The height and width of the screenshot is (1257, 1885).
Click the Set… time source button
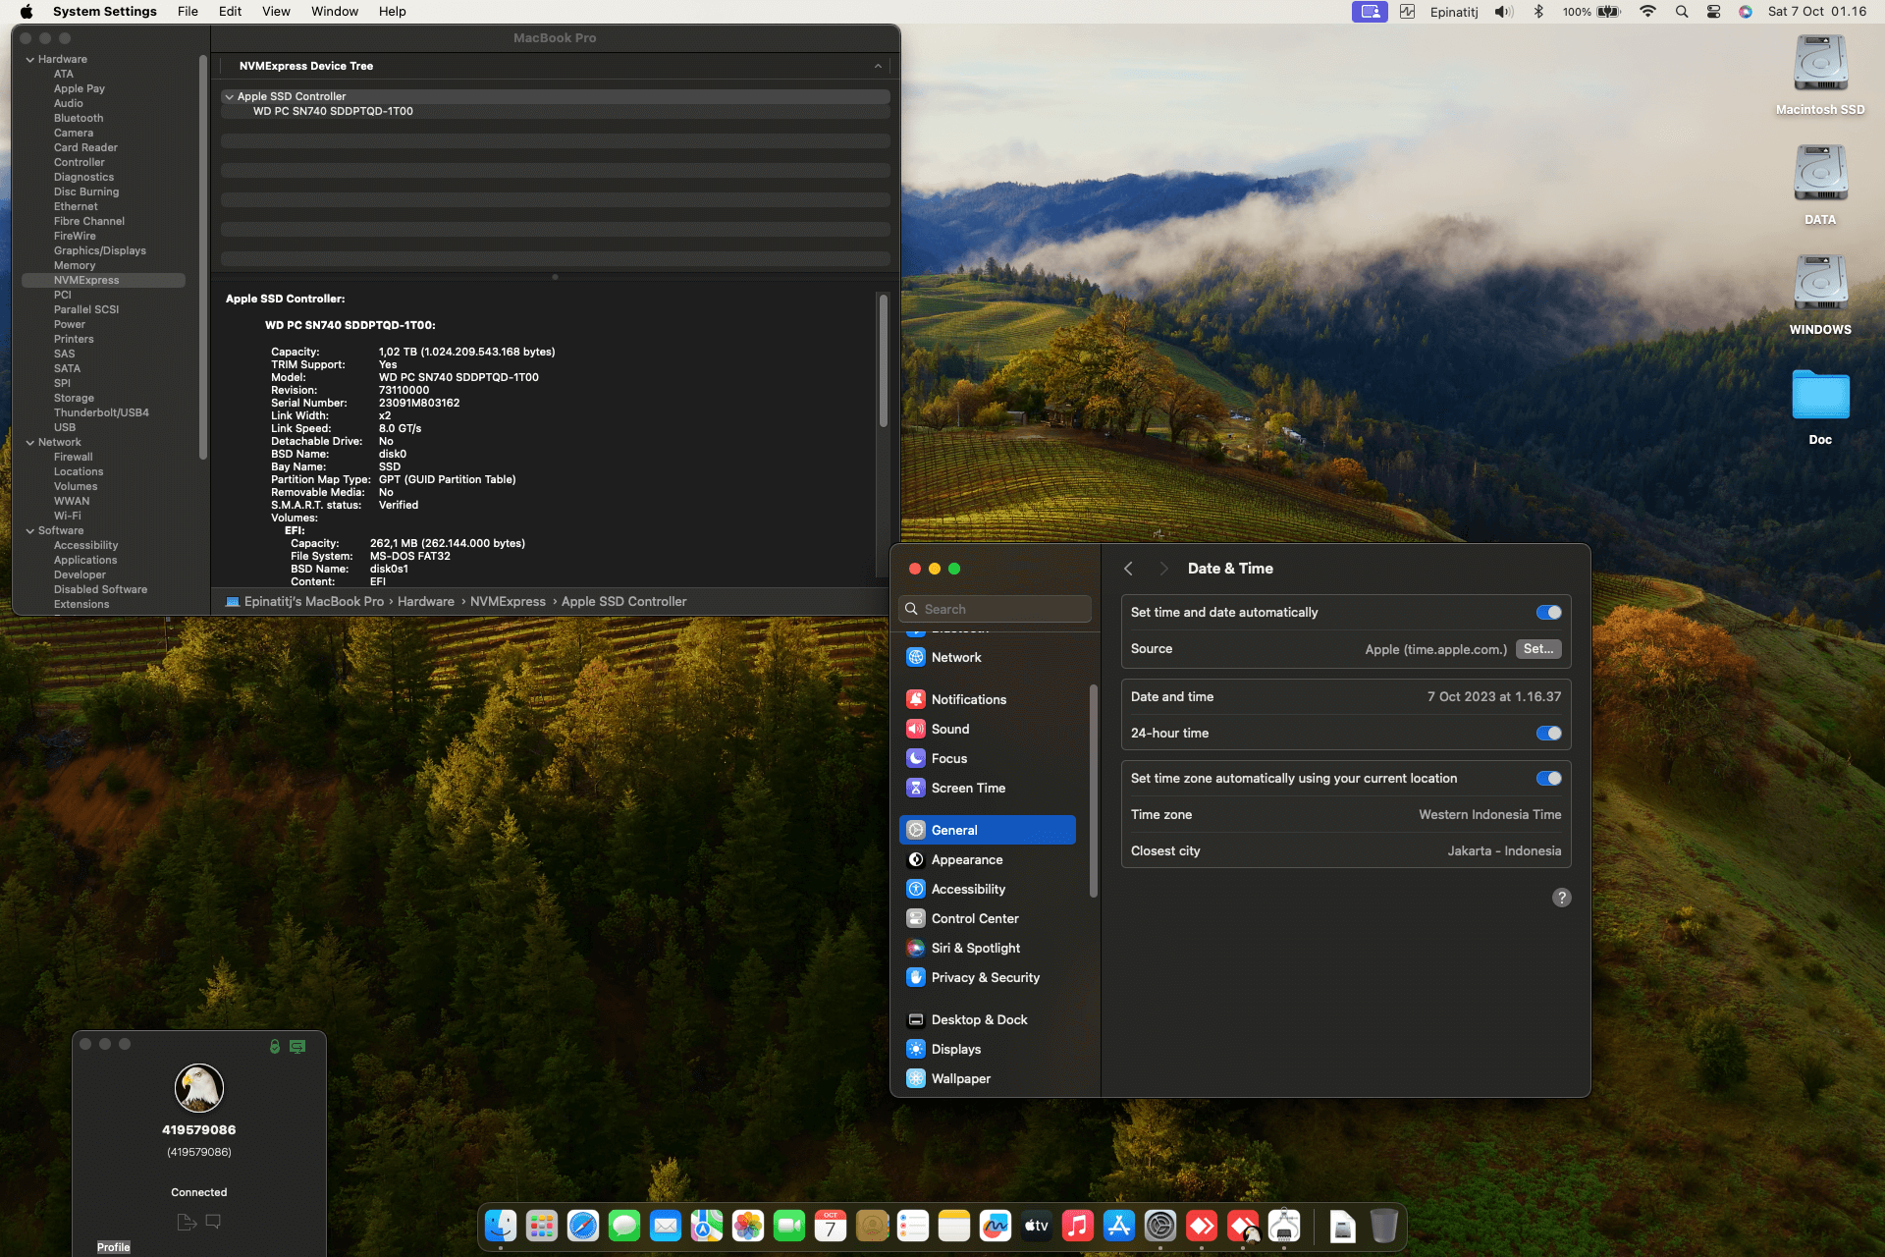tap(1537, 649)
